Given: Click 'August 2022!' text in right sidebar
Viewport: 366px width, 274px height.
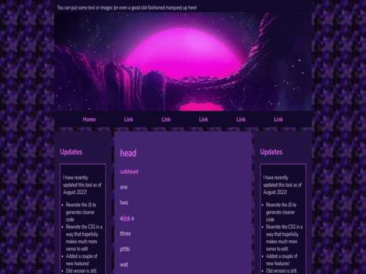Looking at the screenshot, I should point(275,192).
